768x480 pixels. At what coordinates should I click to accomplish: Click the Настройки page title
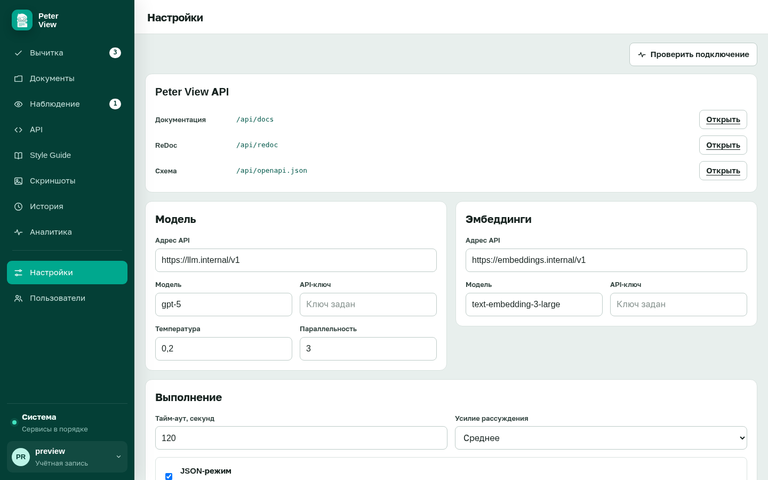click(x=175, y=18)
